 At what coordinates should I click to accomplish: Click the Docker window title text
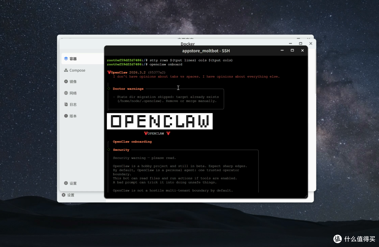[187, 44]
